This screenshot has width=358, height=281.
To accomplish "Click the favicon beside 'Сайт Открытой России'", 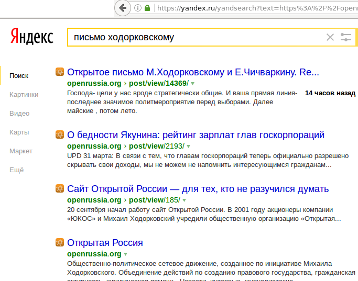I will click(60, 188).
